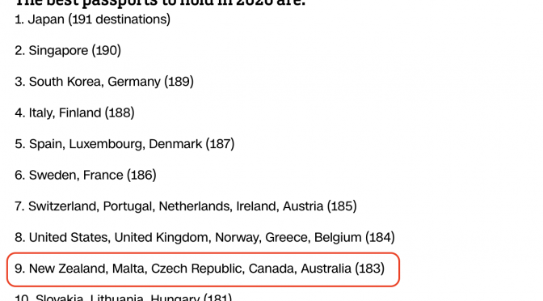This screenshot has height=301, width=543.
Task: Click the Japan (191 destinations) entry
Action: (92, 19)
